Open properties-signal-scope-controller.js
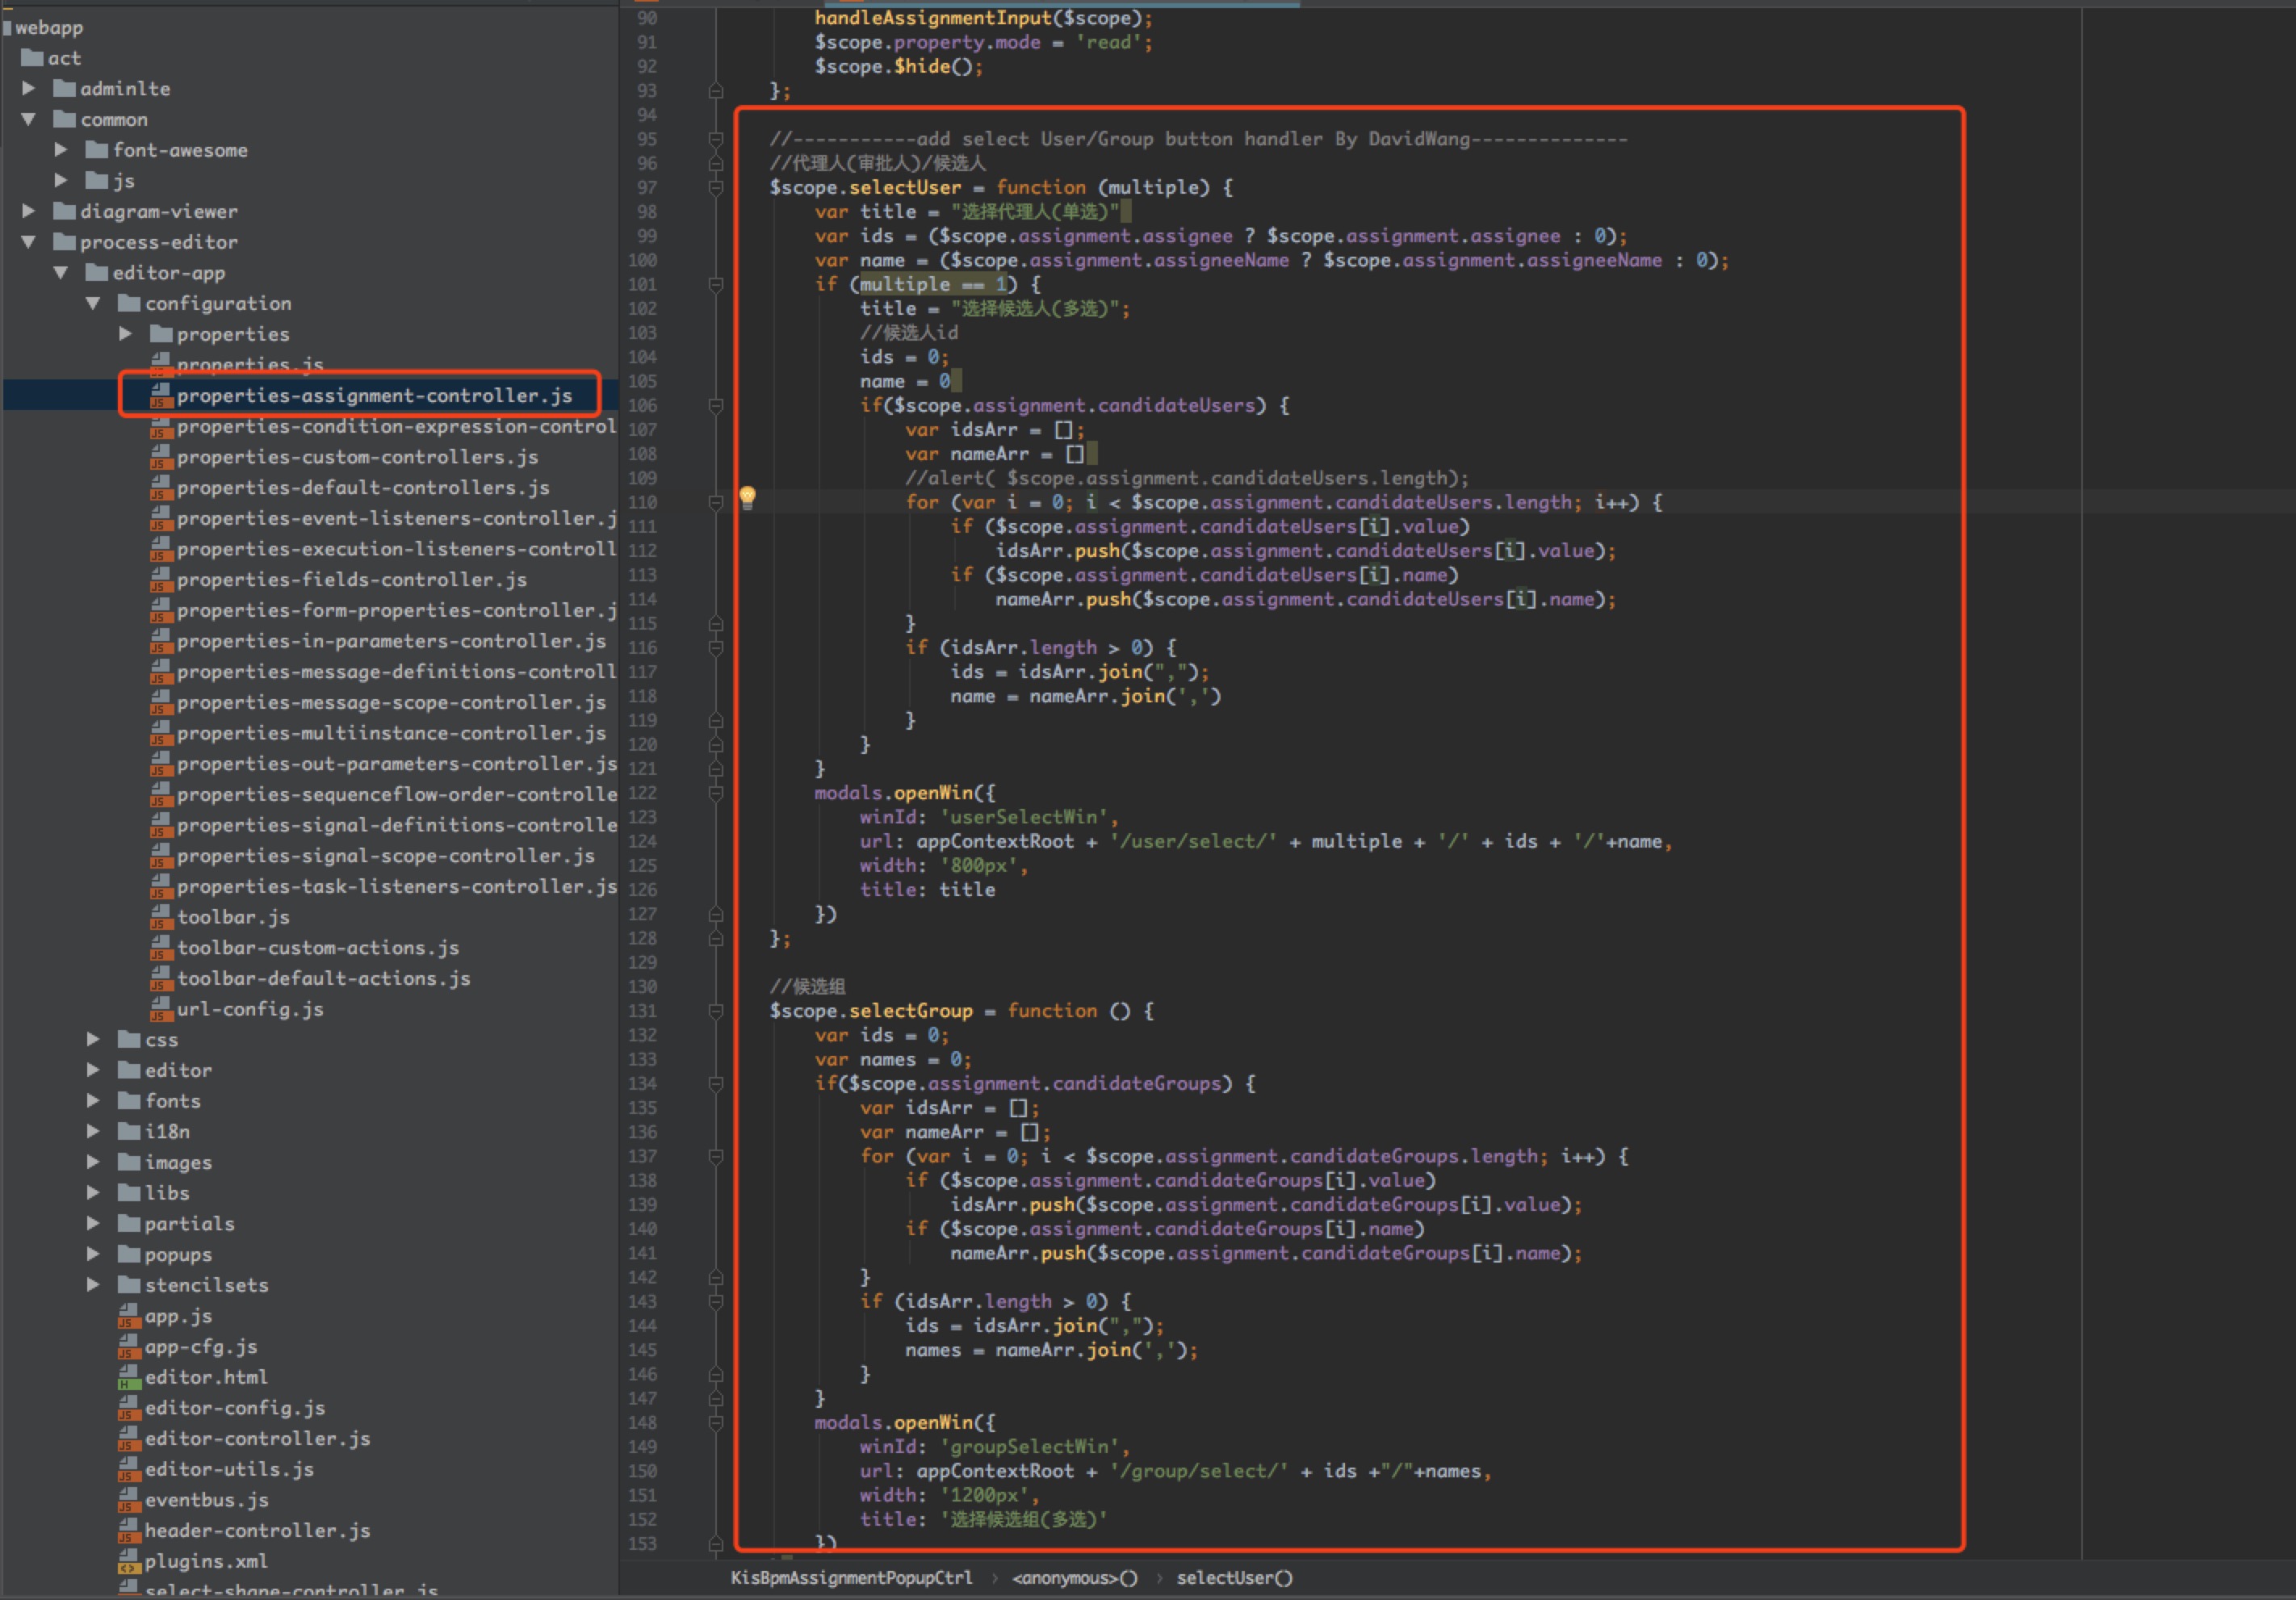Viewport: 2296px width, 1600px height. tap(386, 855)
